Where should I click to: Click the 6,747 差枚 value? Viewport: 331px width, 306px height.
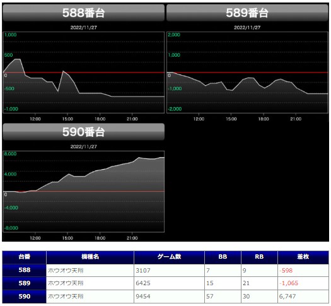pos(287,297)
